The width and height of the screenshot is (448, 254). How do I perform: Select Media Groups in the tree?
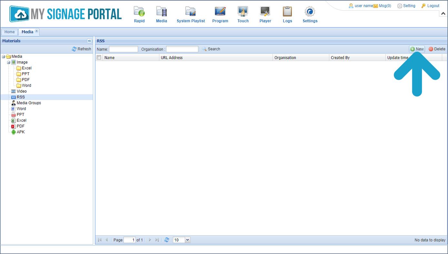click(x=26, y=103)
